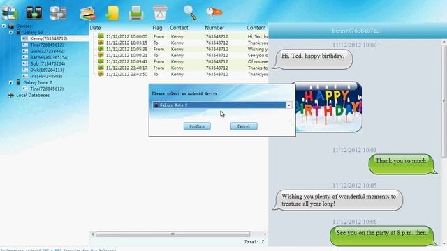Select message row dated 11/12/2012 10:00:00
447x251 pixels.
click(x=180, y=36)
